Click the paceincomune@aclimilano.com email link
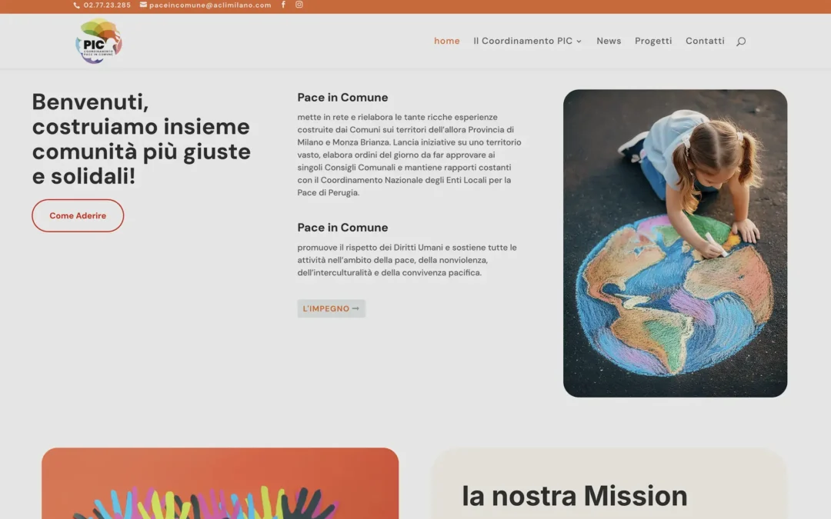The height and width of the screenshot is (519, 831). pyautogui.click(x=210, y=5)
